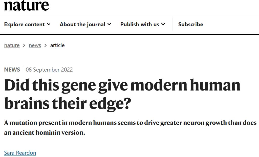Image resolution: width=259 pixels, height=157 pixels.
Task: Expand the Explore content chevron
Action: tap(49, 24)
